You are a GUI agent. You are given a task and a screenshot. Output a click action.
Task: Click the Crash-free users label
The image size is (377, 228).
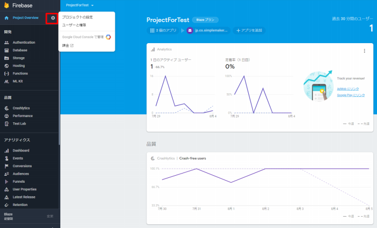click(x=193, y=158)
